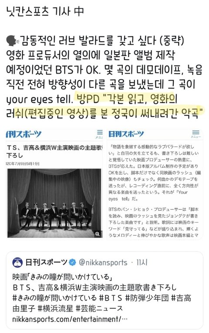The image size is (209, 333).
Task: Click hashtag #きみの瞳が問いかけている
Action: (54, 298)
